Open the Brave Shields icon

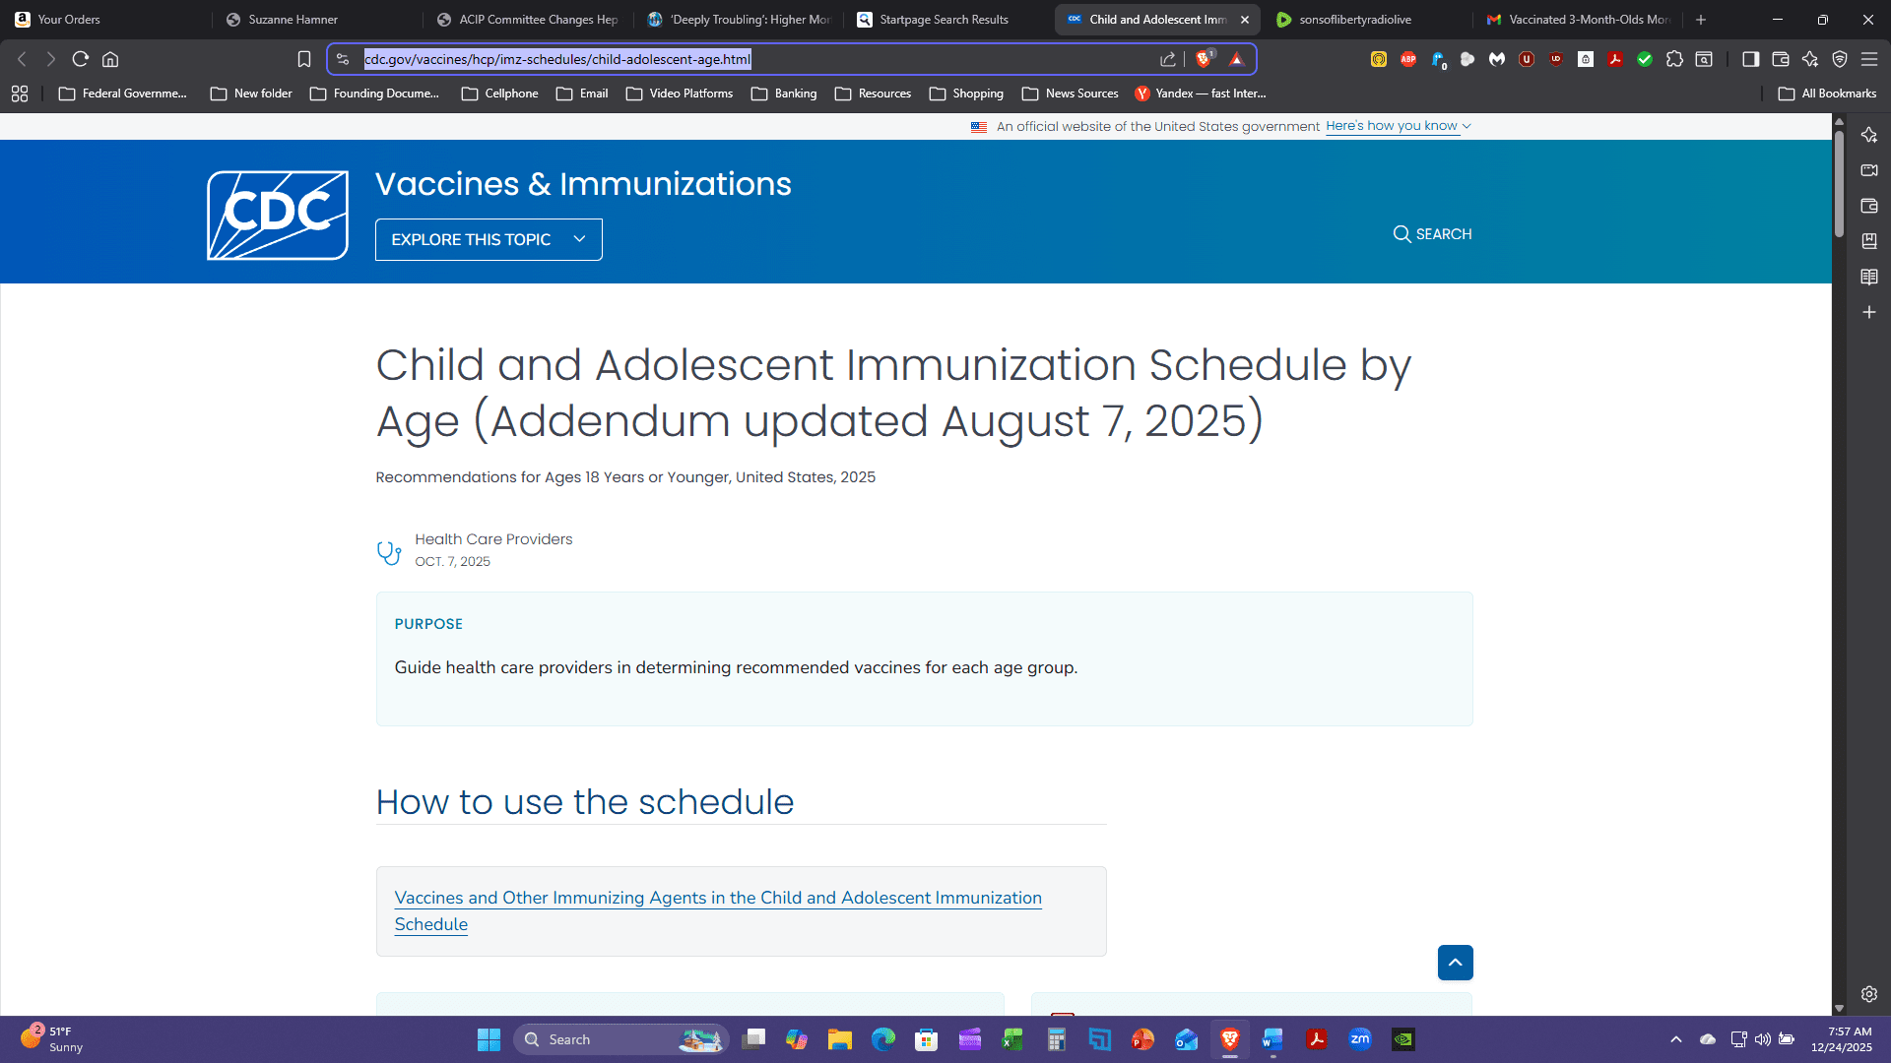tap(1203, 59)
